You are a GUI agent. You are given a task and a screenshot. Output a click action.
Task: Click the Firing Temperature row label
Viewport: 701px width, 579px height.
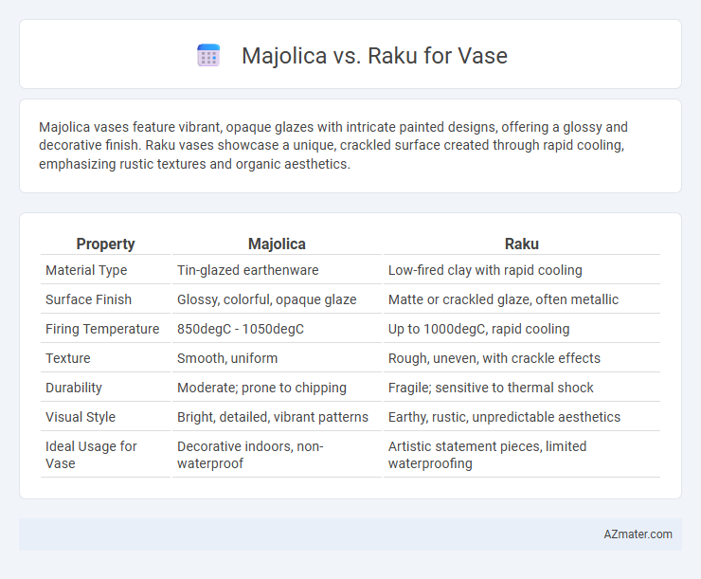click(x=102, y=329)
